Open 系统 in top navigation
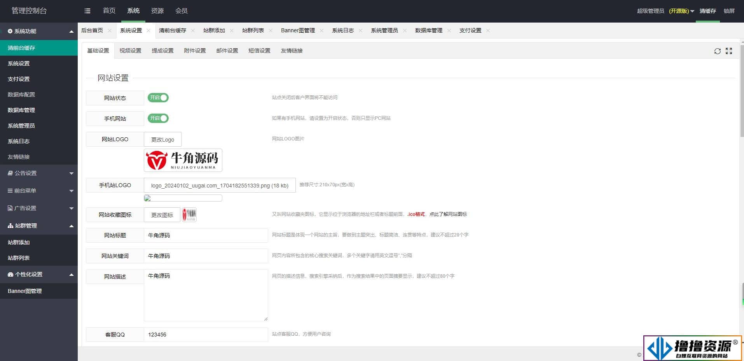 (133, 11)
